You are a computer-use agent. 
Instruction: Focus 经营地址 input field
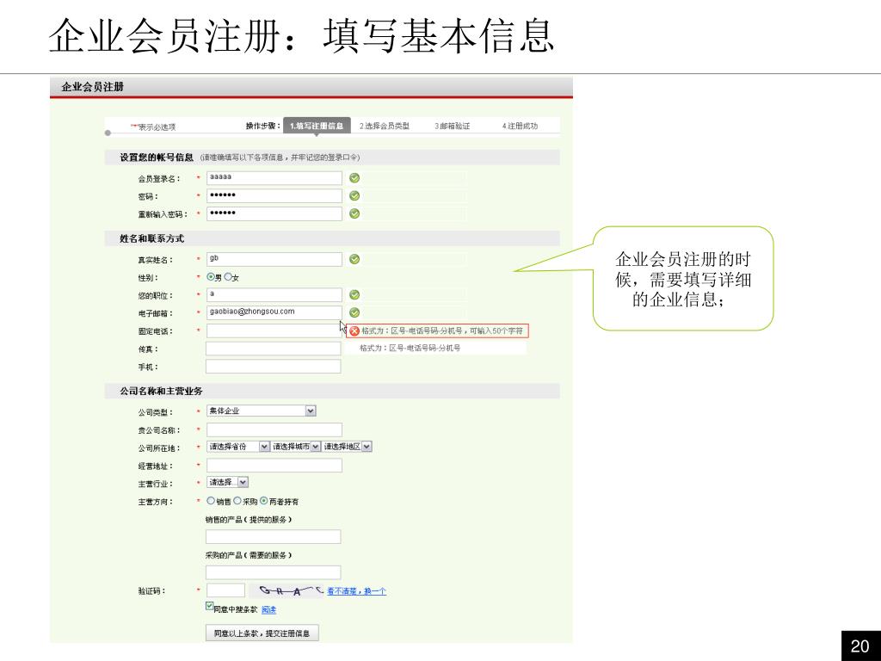pyautogui.click(x=274, y=466)
